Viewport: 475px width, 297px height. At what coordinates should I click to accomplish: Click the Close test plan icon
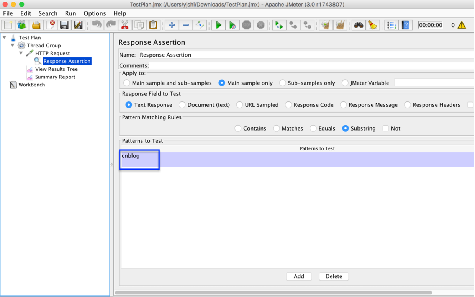[51, 25]
